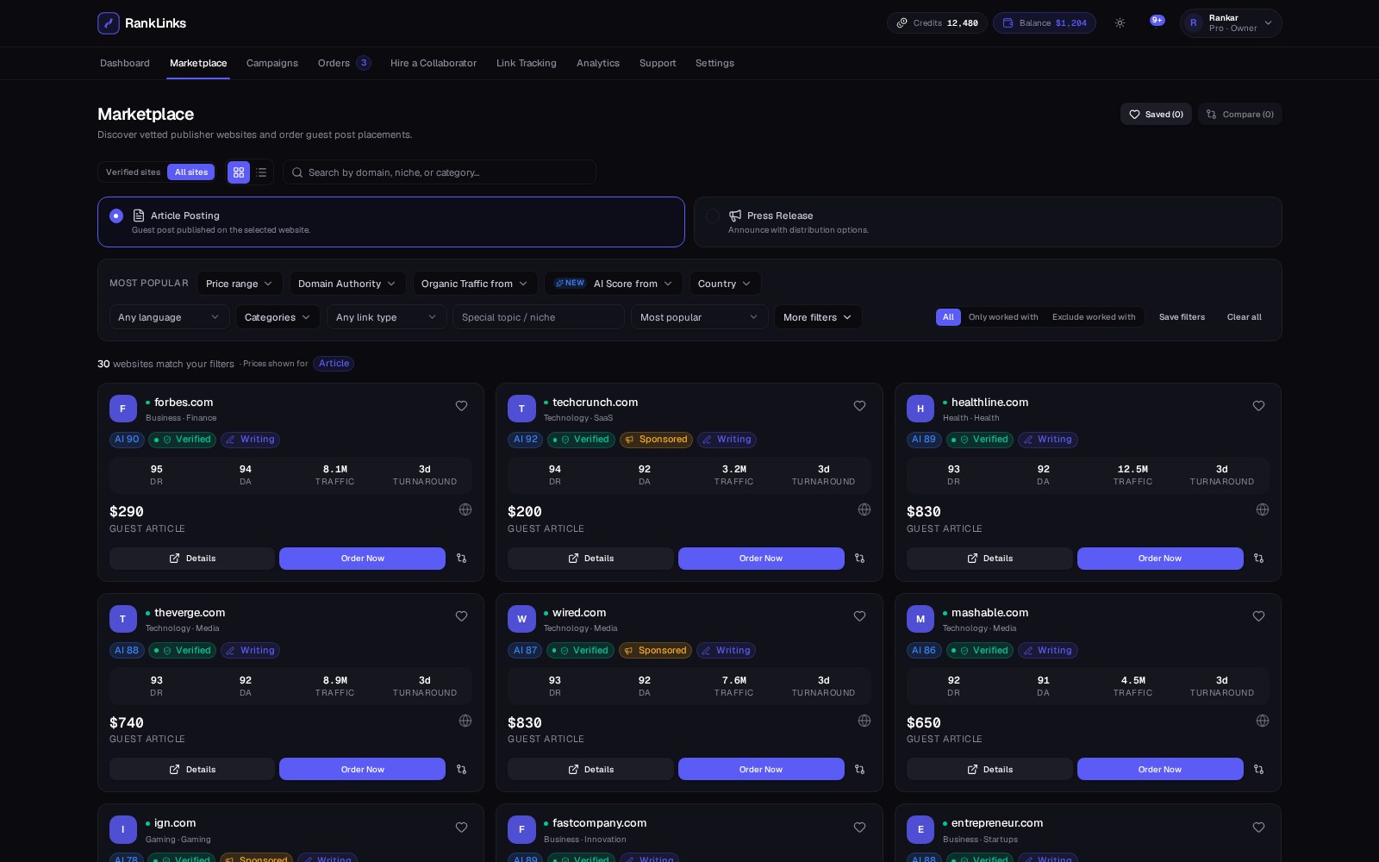Switch to the Link Tracking tab
The image size is (1379, 862).
pos(527,63)
